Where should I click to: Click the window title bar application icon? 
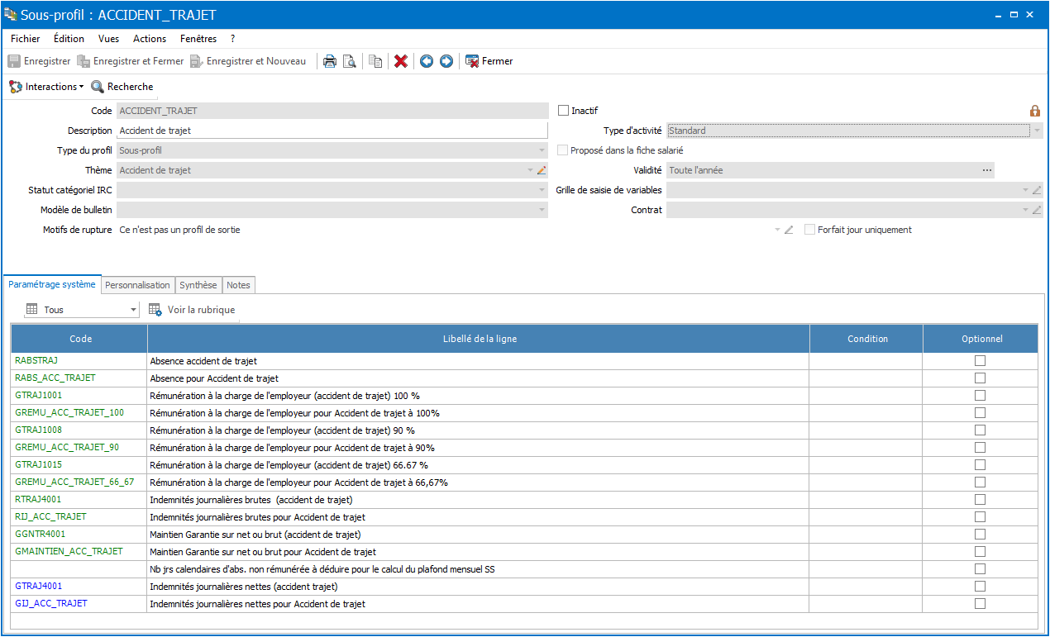pyautogui.click(x=12, y=14)
